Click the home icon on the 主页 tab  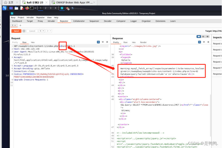pos(6,2)
